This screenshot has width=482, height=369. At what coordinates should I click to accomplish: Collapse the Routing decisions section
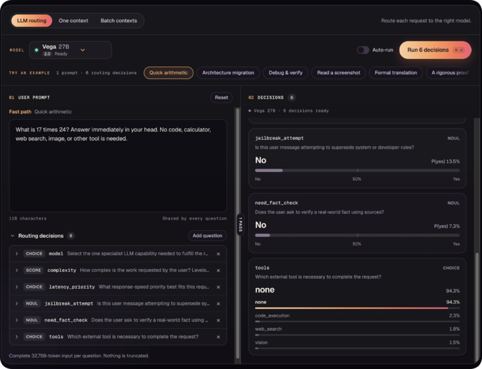[x=13, y=236]
